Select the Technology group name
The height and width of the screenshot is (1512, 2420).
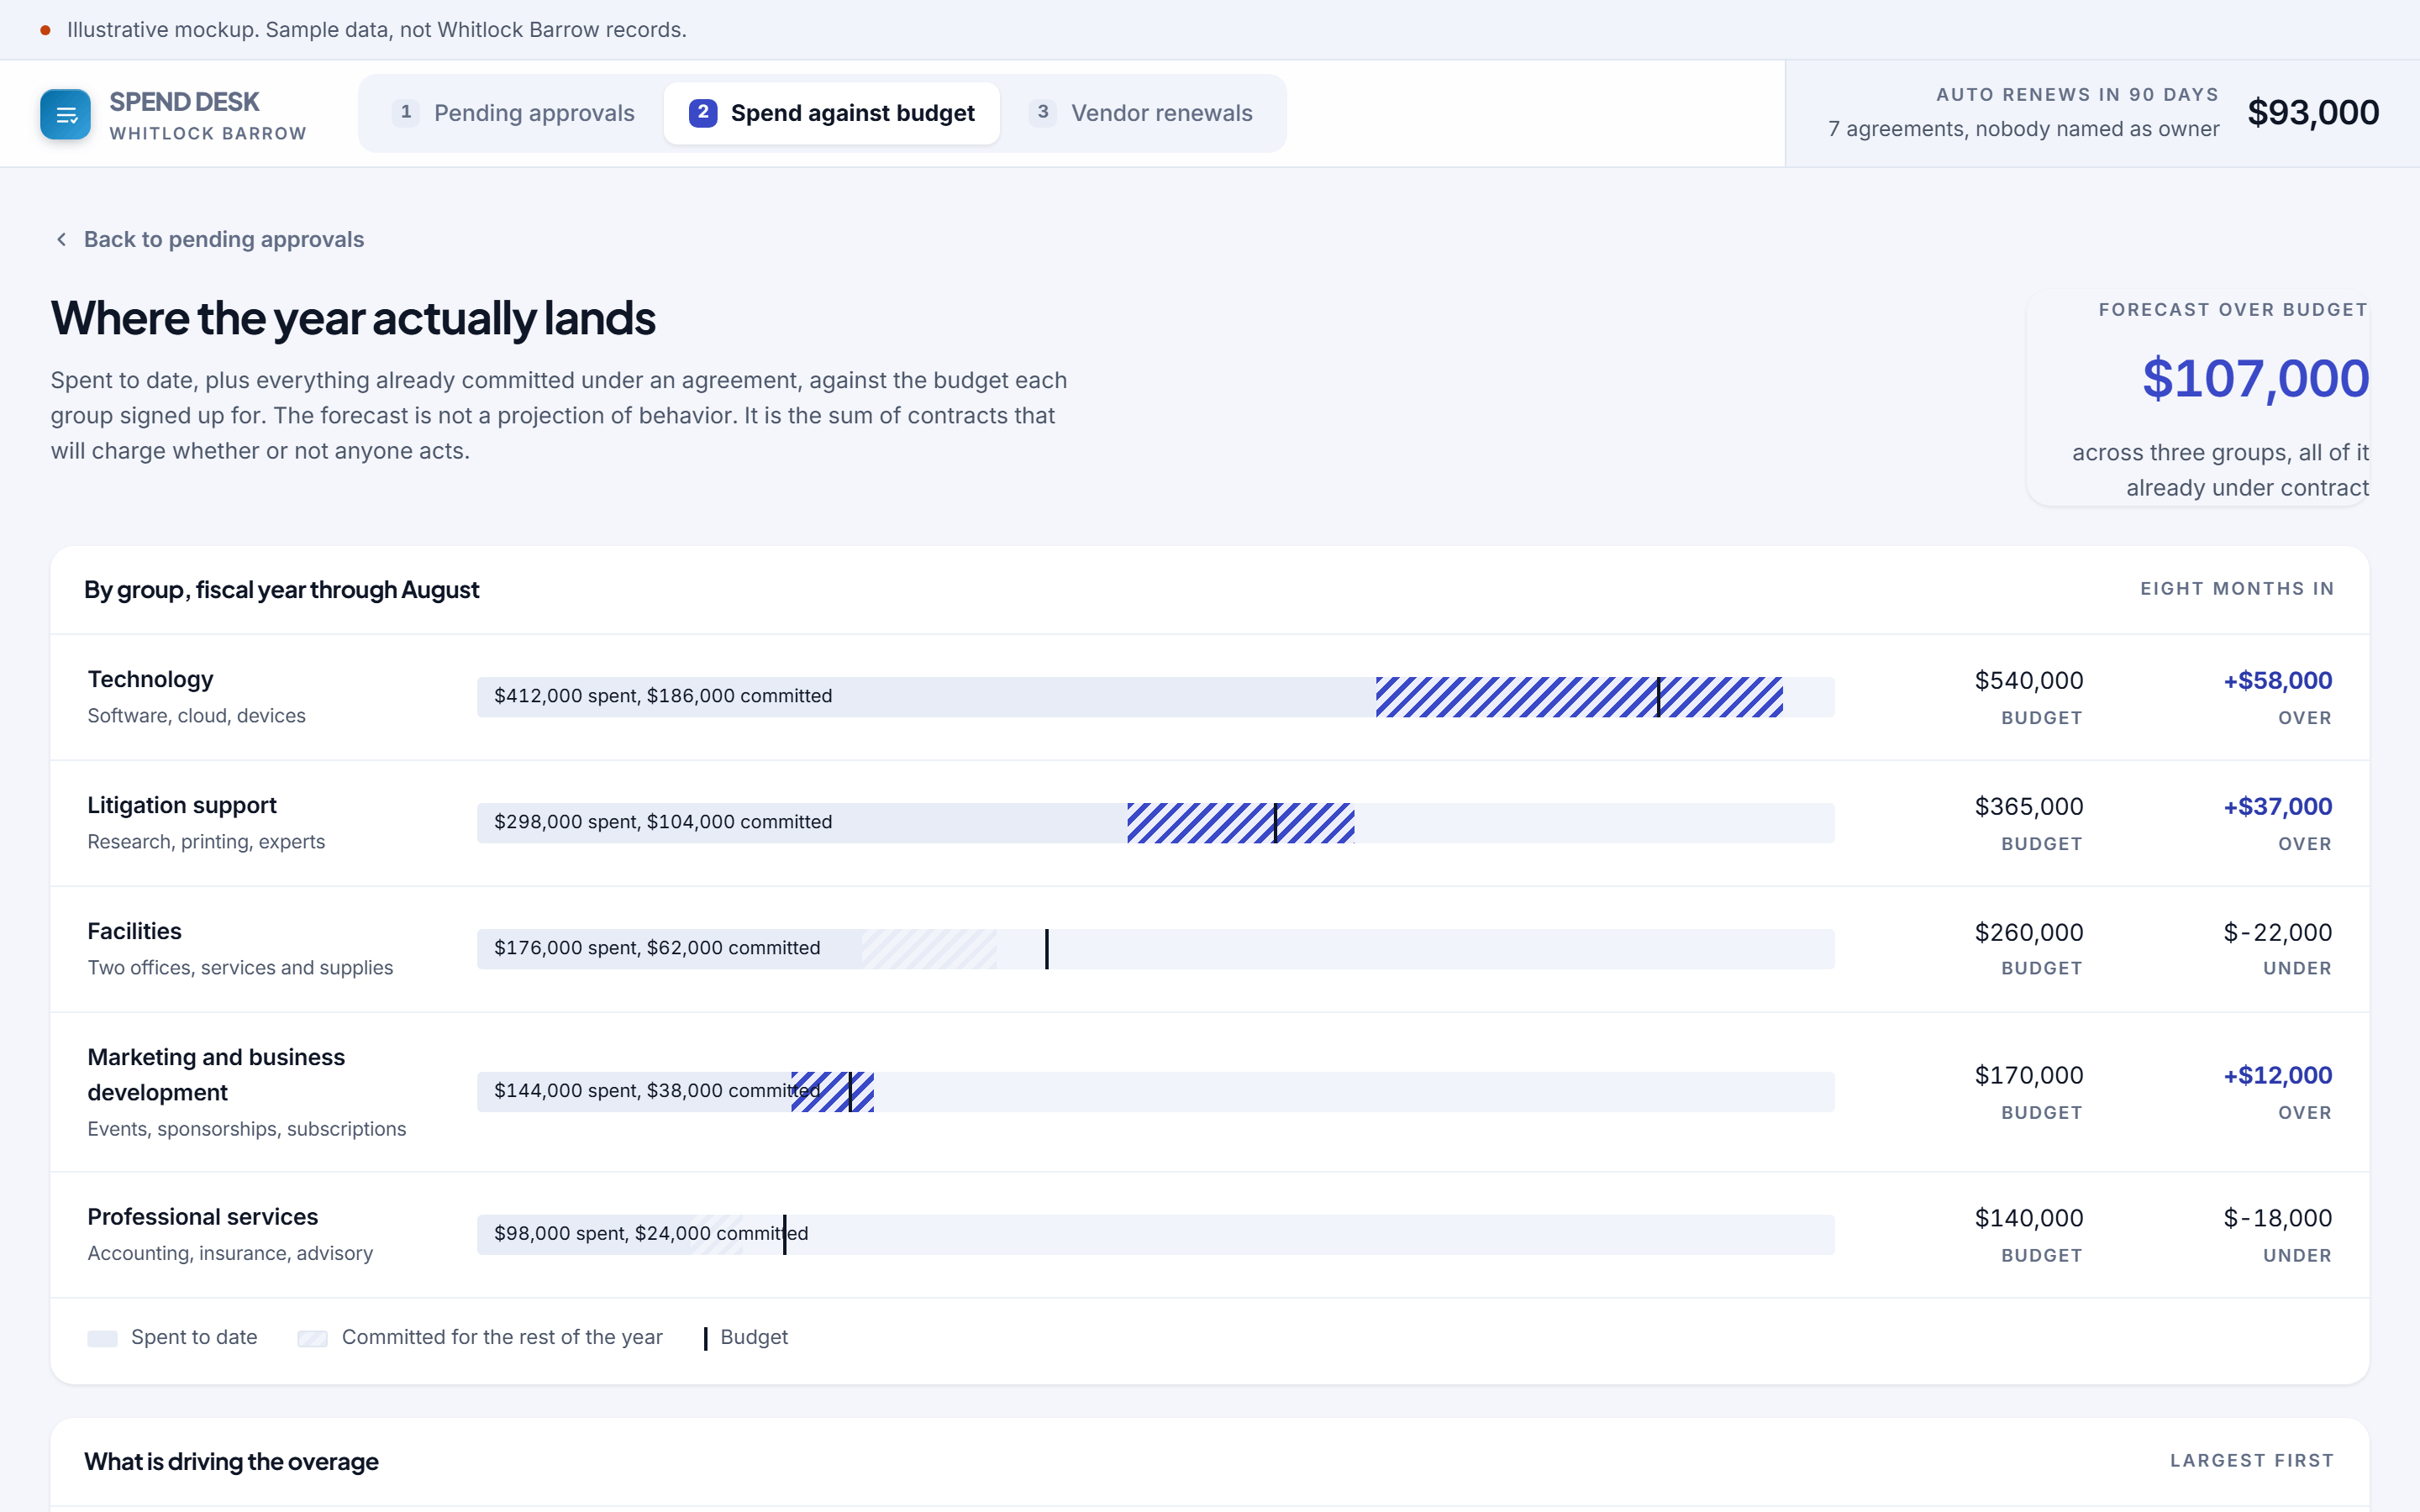click(150, 680)
